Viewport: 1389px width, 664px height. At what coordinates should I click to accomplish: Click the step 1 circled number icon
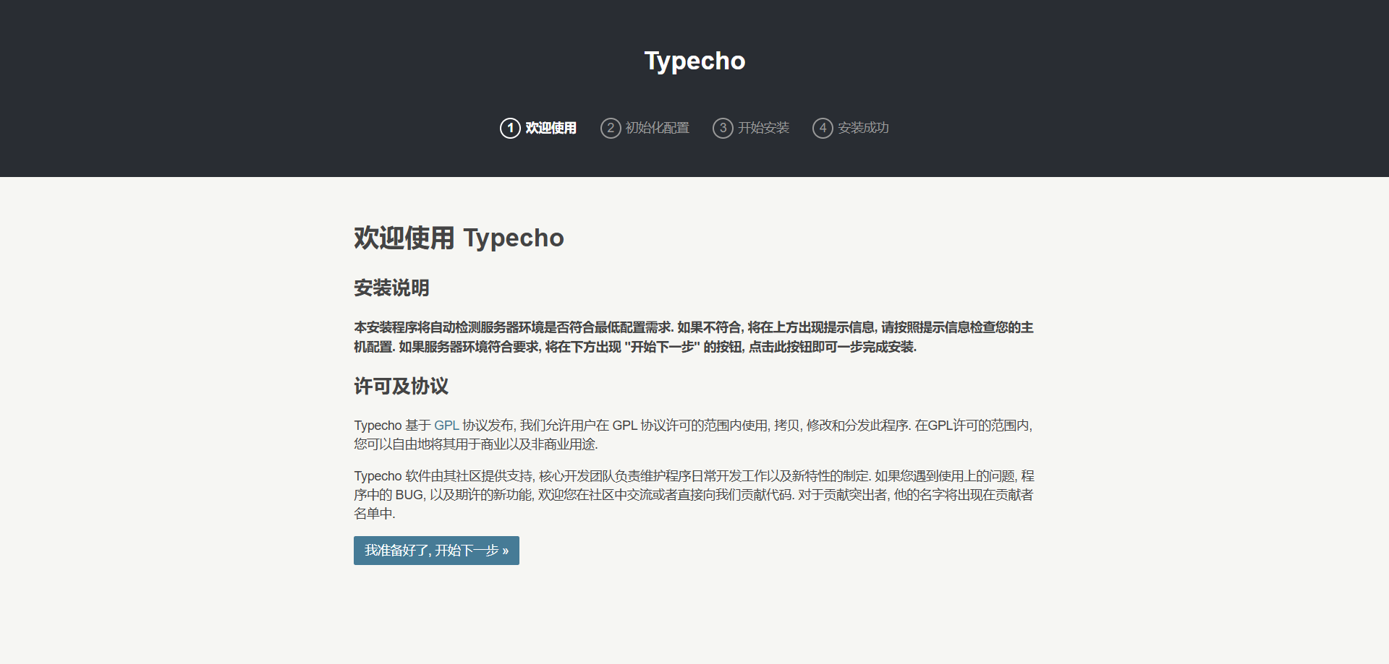(510, 128)
